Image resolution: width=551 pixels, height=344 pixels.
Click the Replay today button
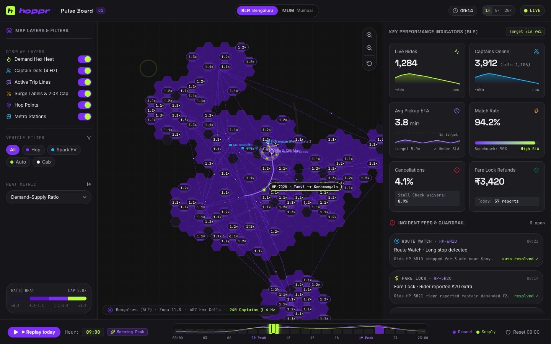pos(34,332)
